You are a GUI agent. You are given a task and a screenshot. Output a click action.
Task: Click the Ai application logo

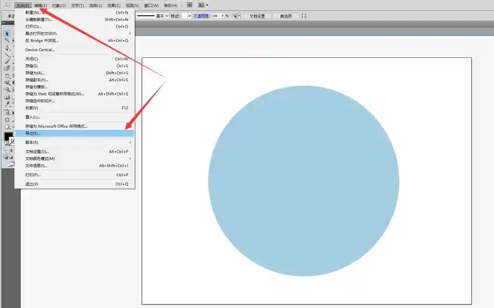pyautogui.click(x=7, y=5)
